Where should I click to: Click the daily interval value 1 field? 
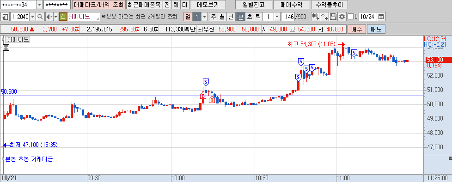click(197, 17)
